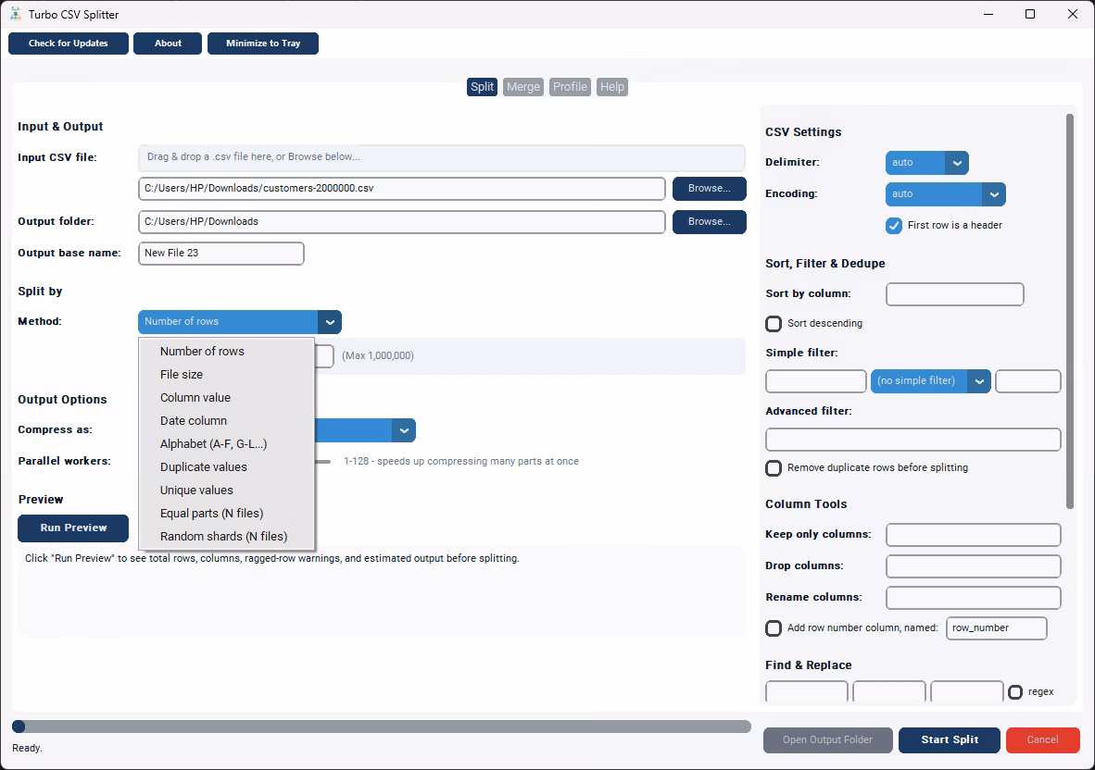The image size is (1095, 770).
Task: Expand the Compress as dropdown arrow
Action: click(x=404, y=430)
